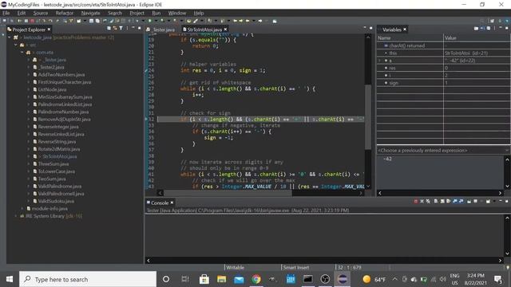The width and height of the screenshot is (511, 287).
Task: Open Variables view menu
Action: (x=494, y=29)
